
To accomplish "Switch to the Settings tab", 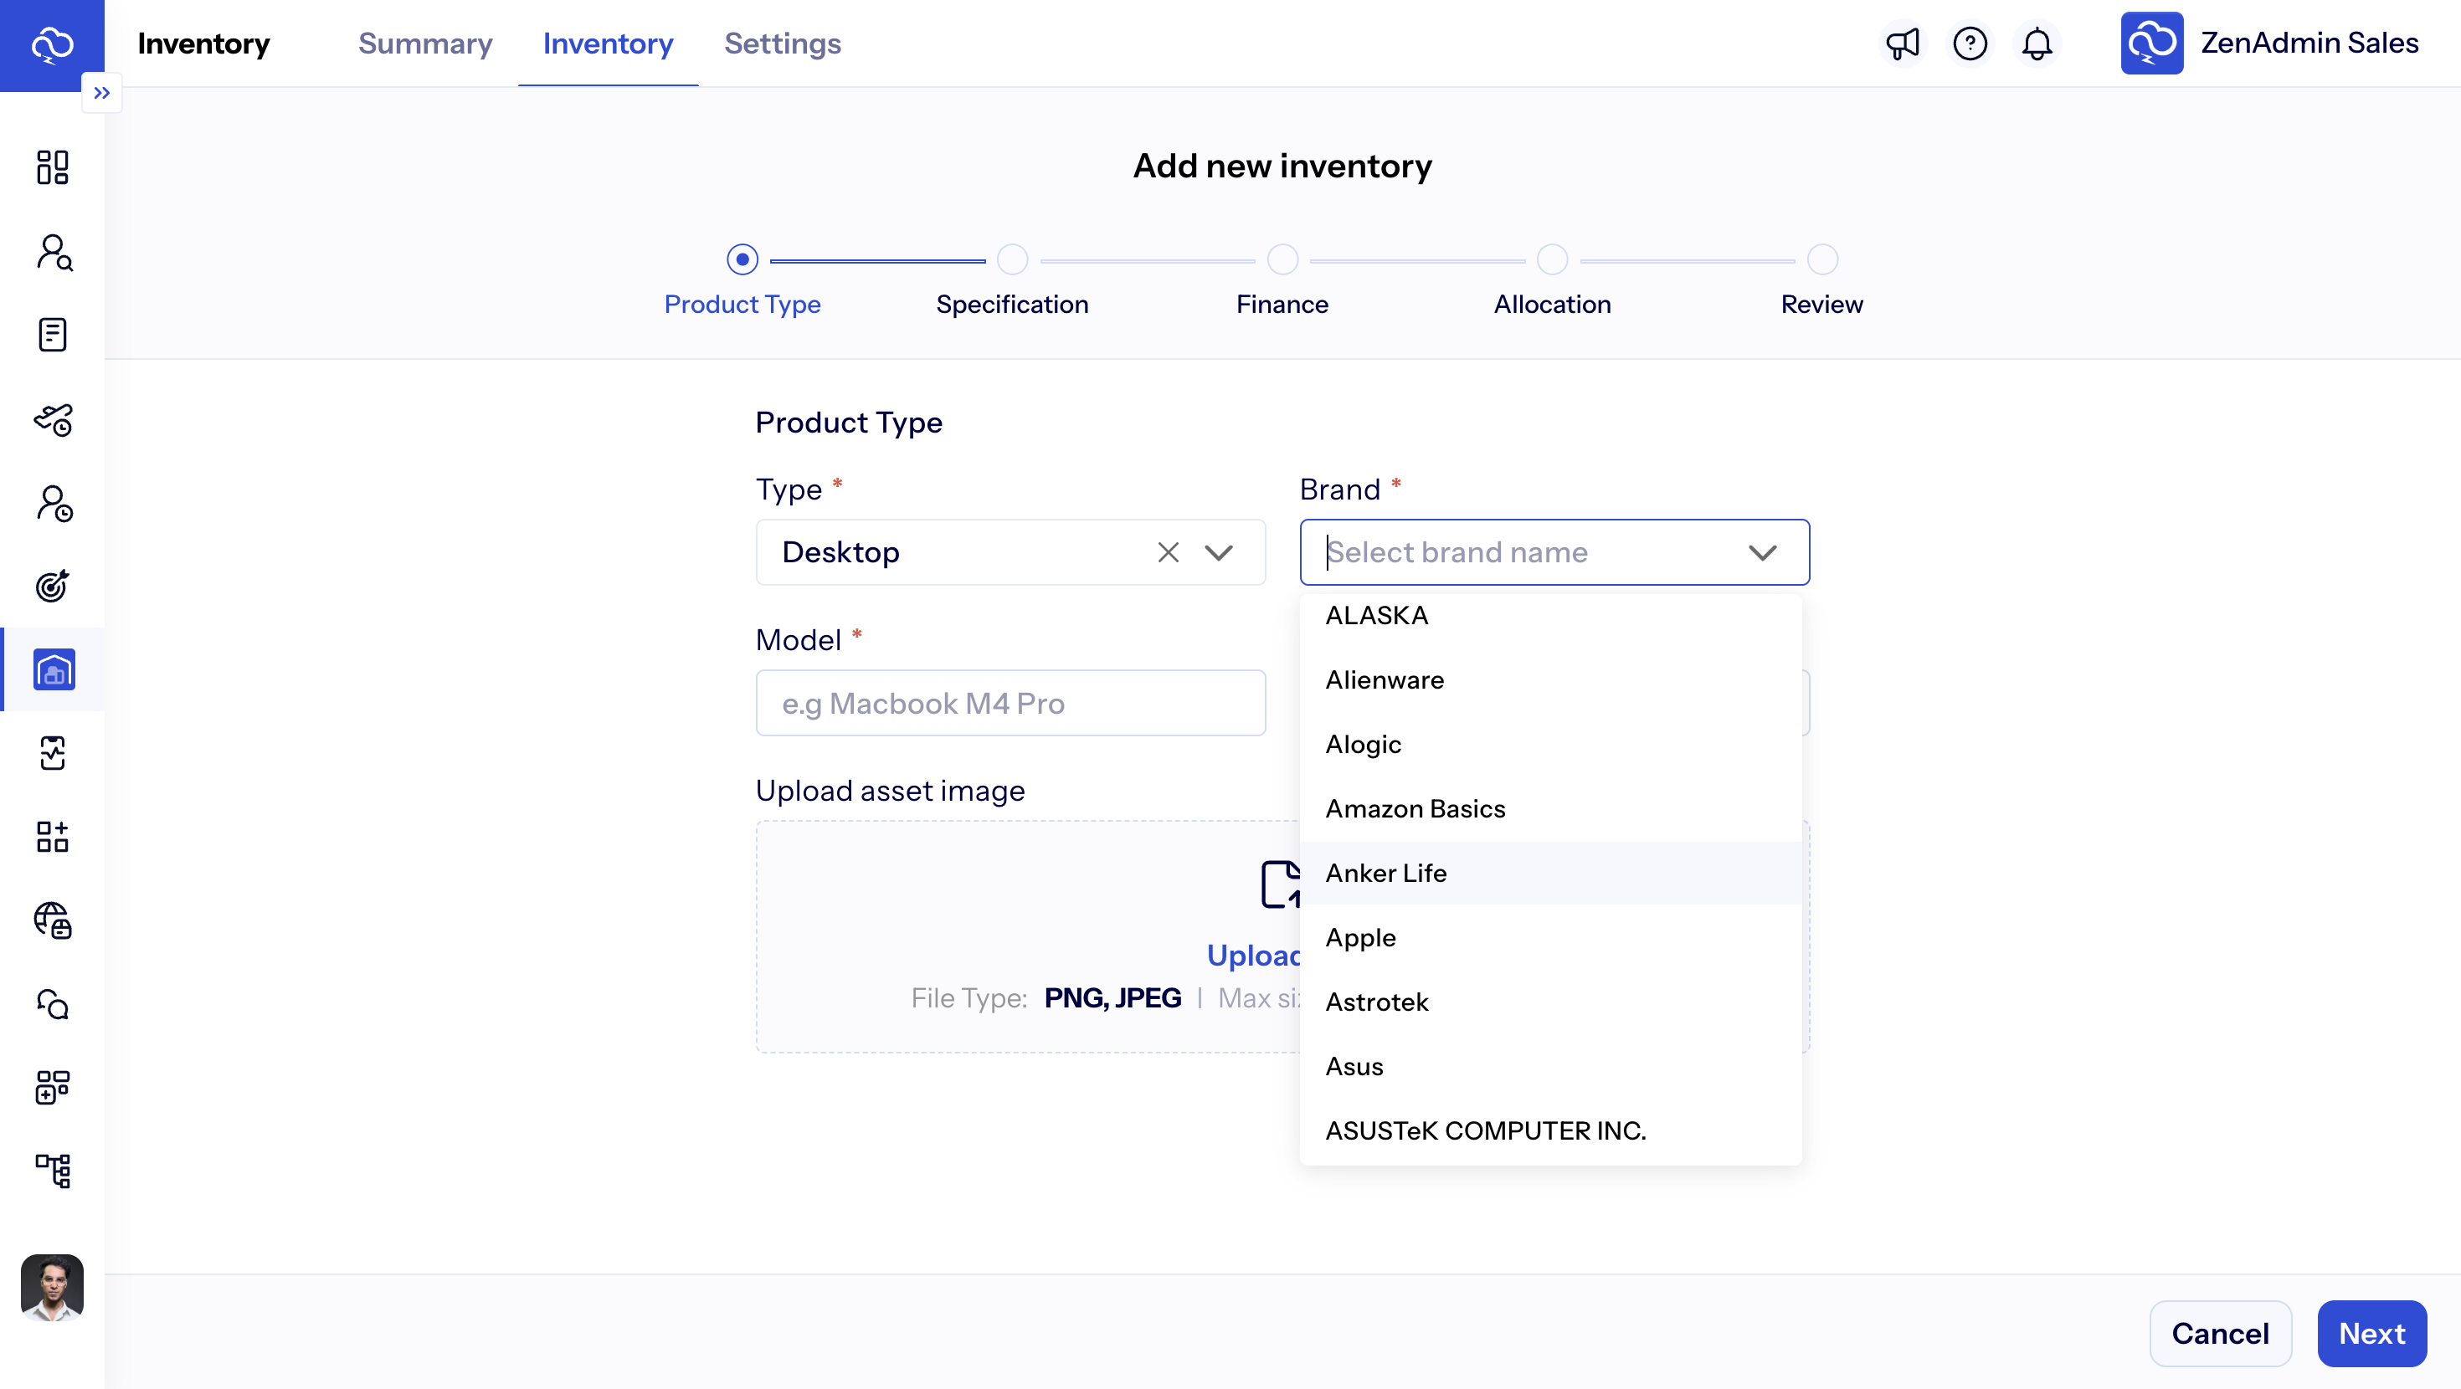I will [782, 43].
